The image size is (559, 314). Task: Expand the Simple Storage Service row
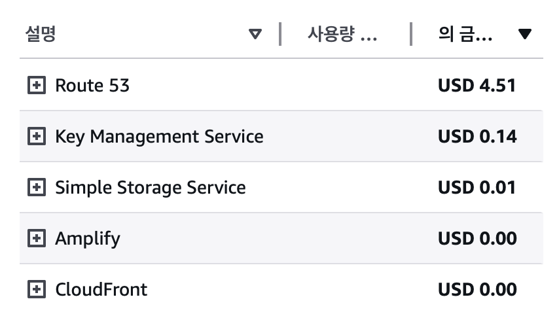tap(37, 187)
